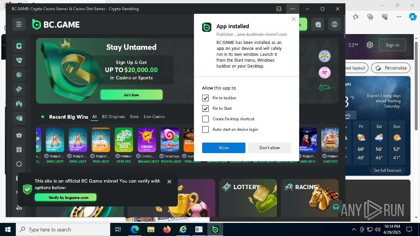The image size is (420, 236).
Task: Click the Windows search box
Action: click(x=63, y=229)
